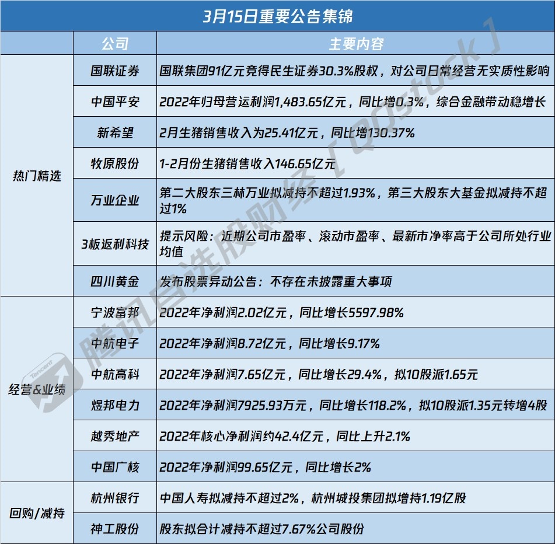
Task: Click text 拟10股派1.35元转增4股
Action: 483,405
